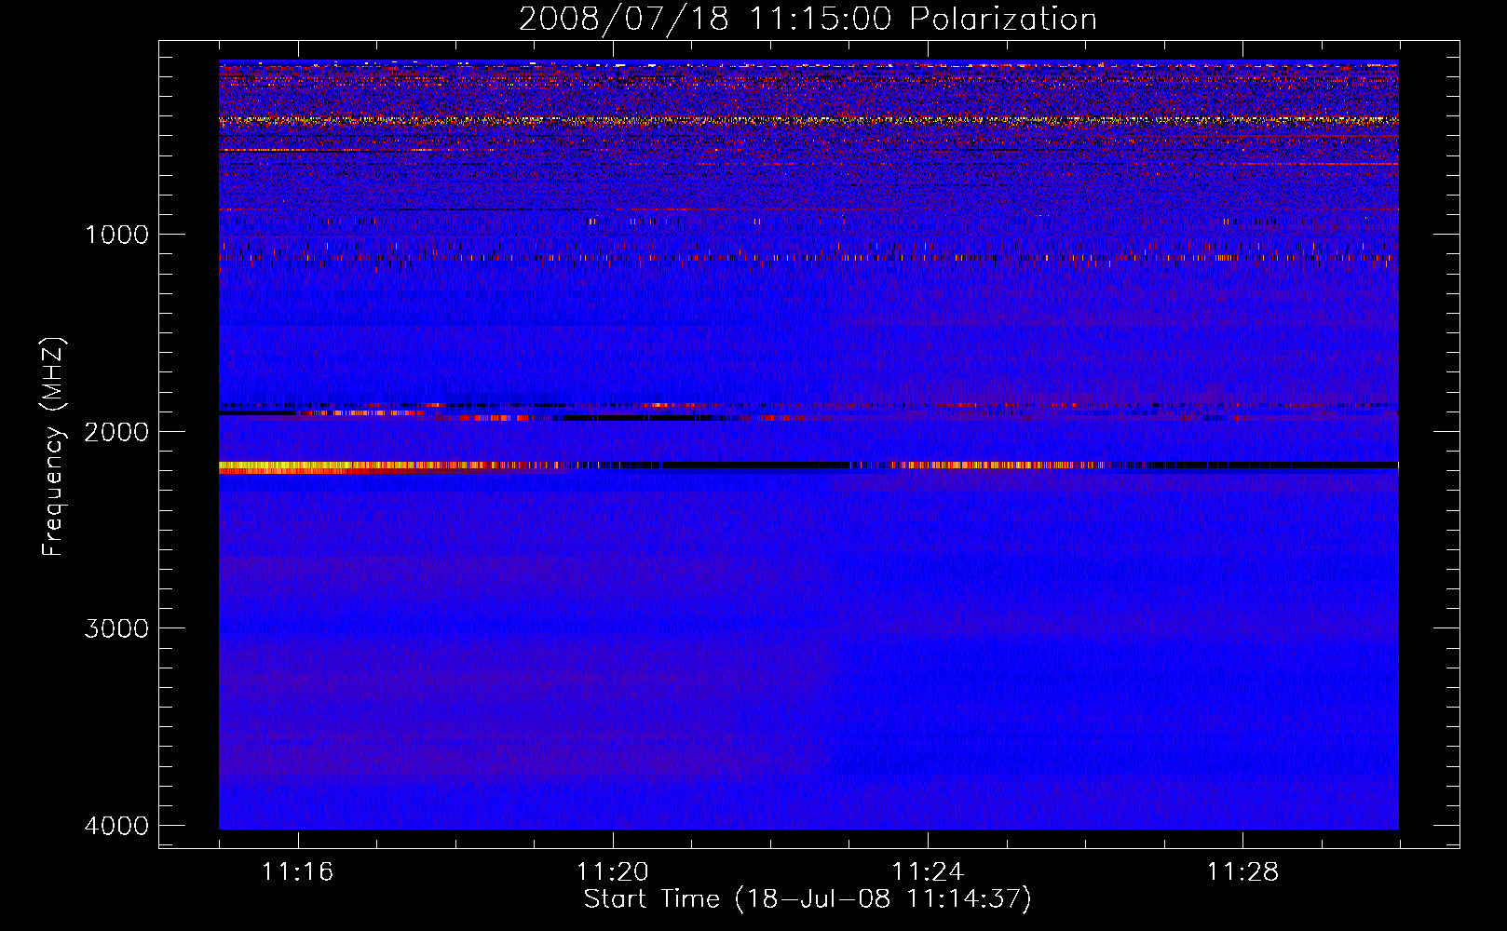Click the 11:24 time tick label

click(x=928, y=871)
